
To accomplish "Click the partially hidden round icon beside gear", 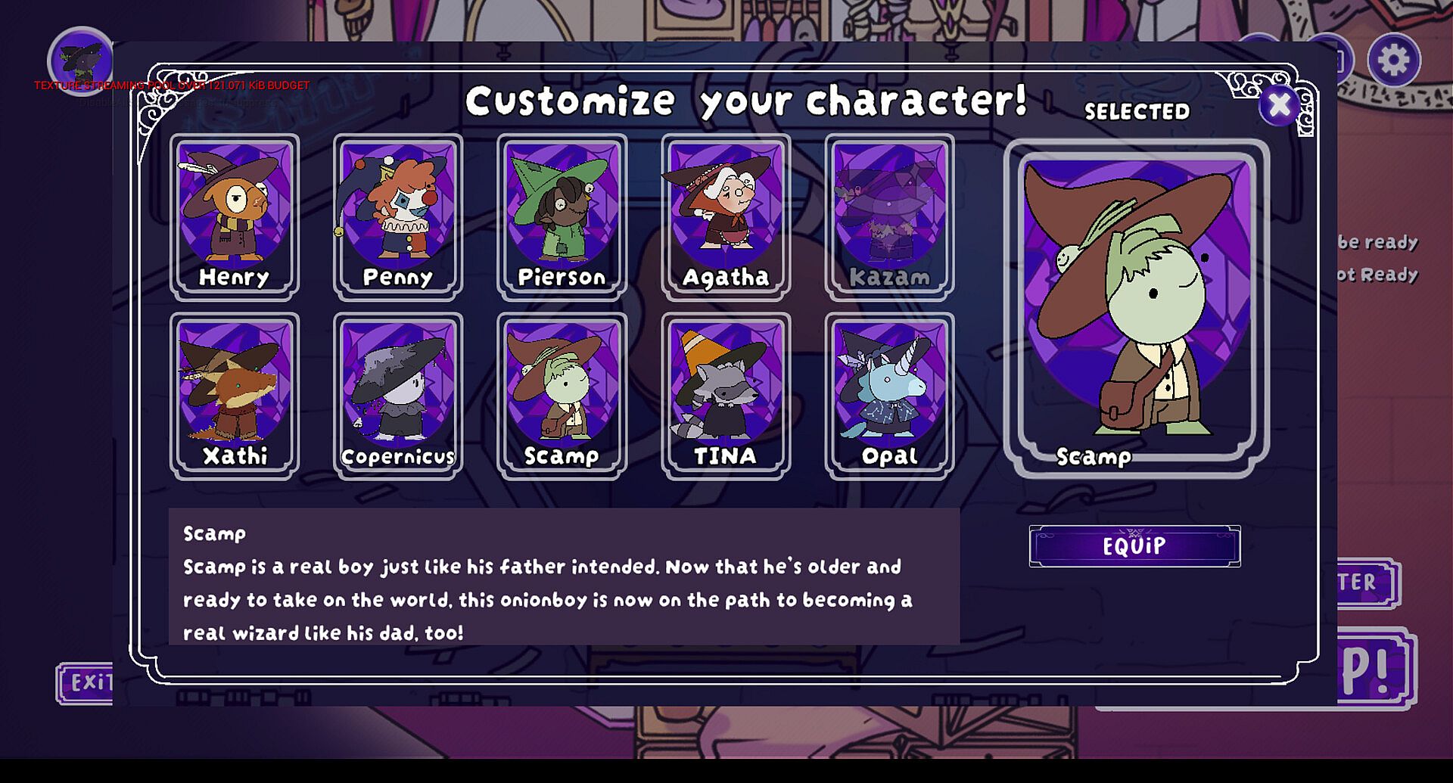I will (1329, 58).
